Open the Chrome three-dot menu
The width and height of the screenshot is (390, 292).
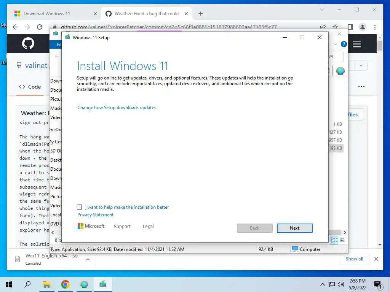[375, 27]
